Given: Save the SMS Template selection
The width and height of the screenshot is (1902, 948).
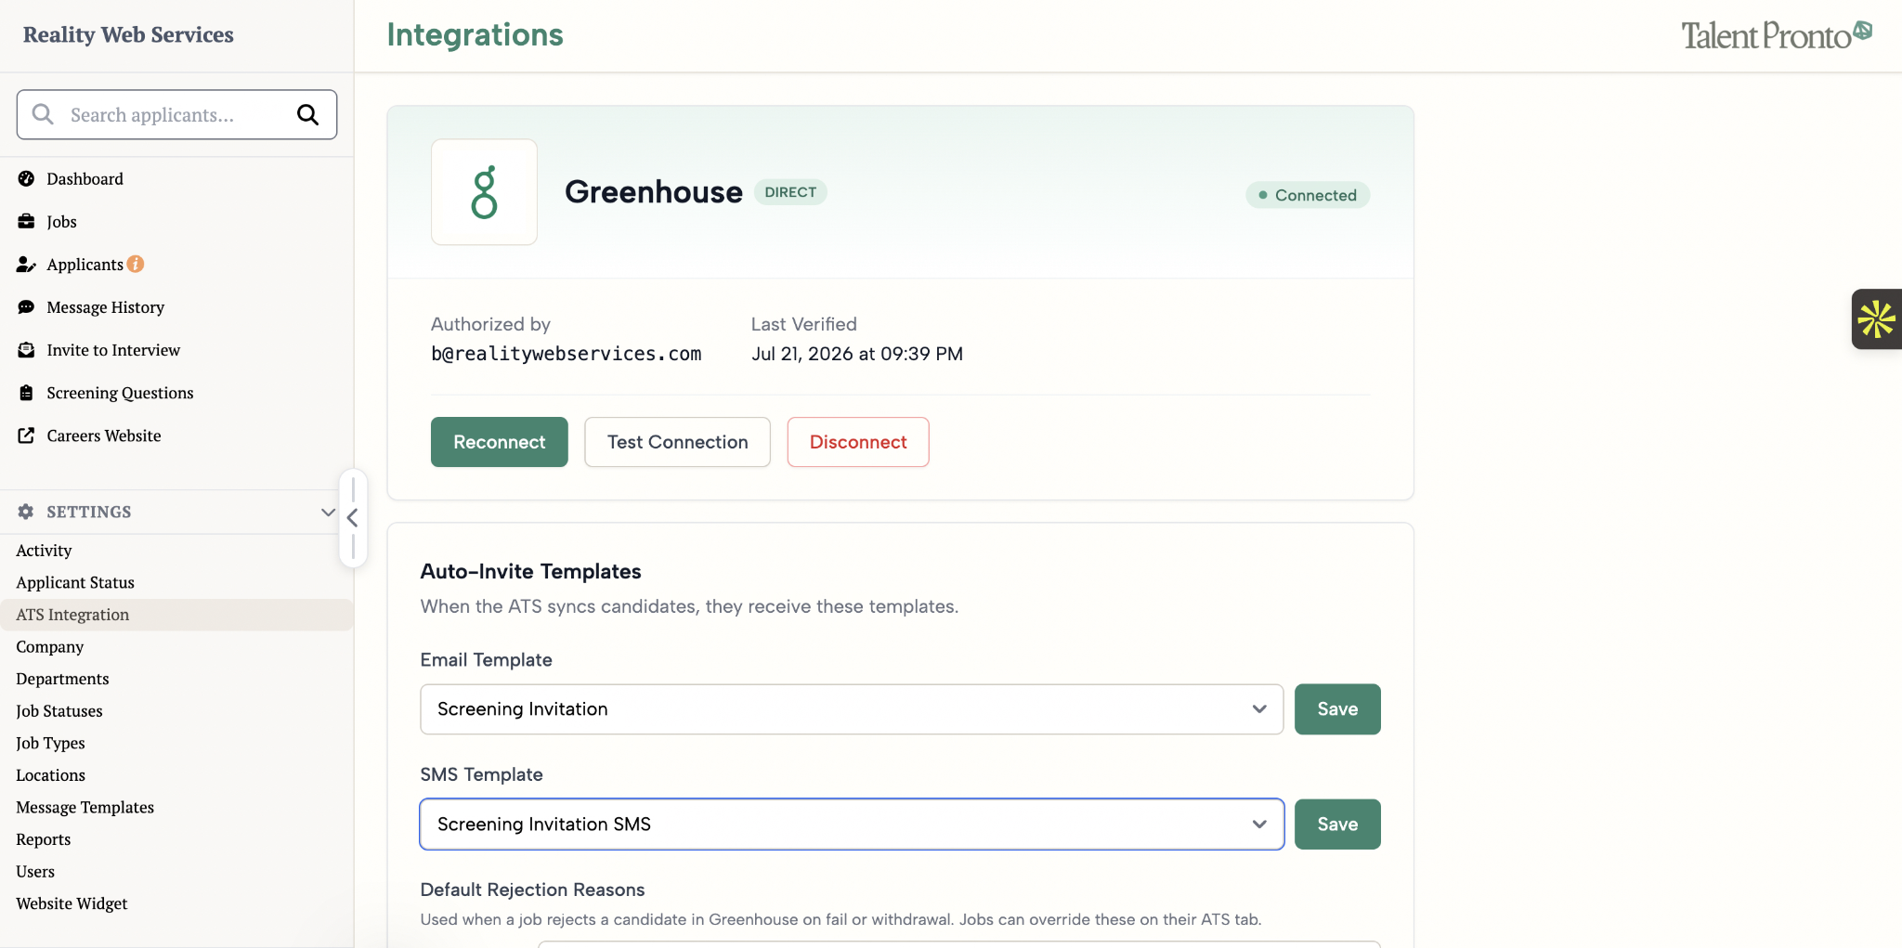Looking at the screenshot, I should 1337,825.
